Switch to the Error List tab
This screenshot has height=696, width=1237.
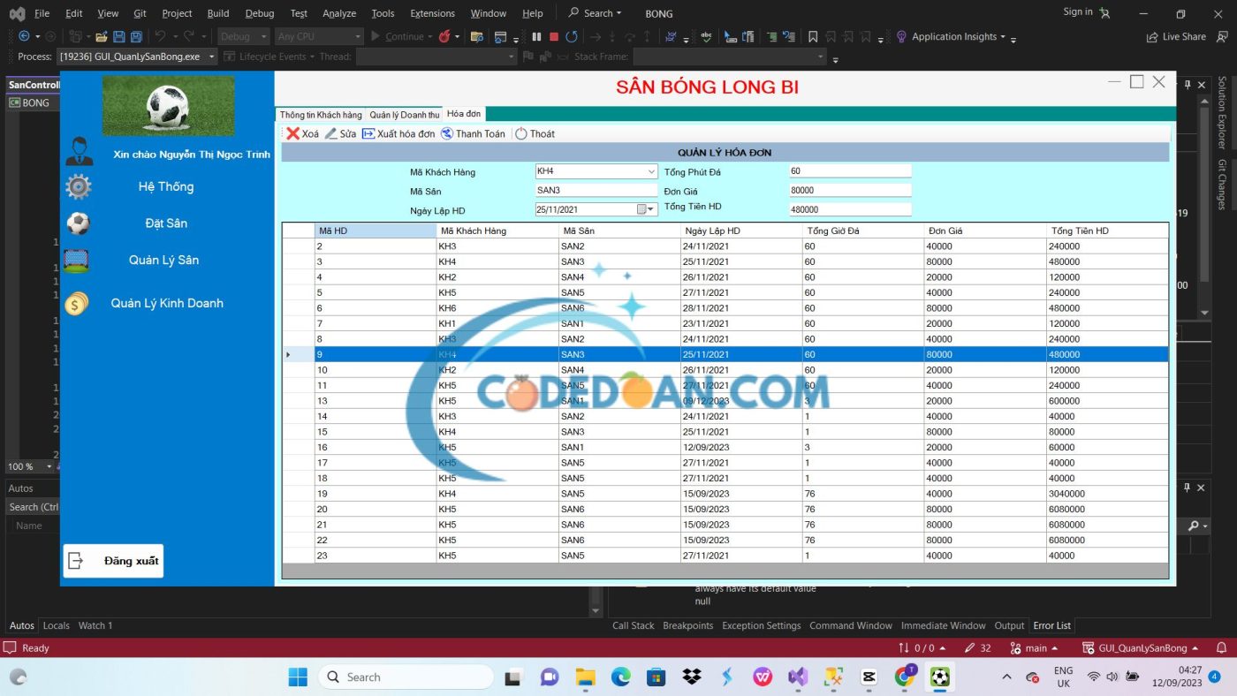pyautogui.click(x=1051, y=625)
